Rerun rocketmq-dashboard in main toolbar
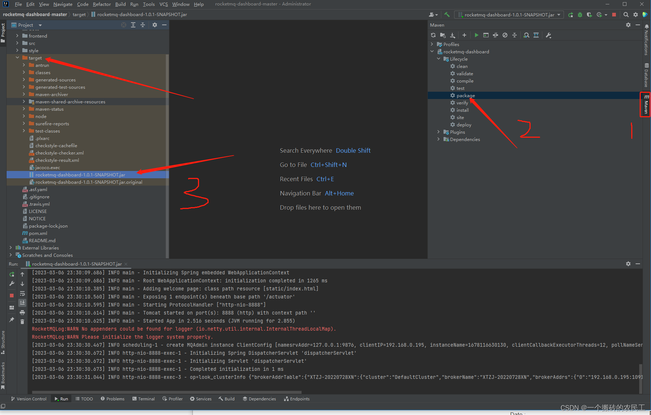 coord(571,15)
